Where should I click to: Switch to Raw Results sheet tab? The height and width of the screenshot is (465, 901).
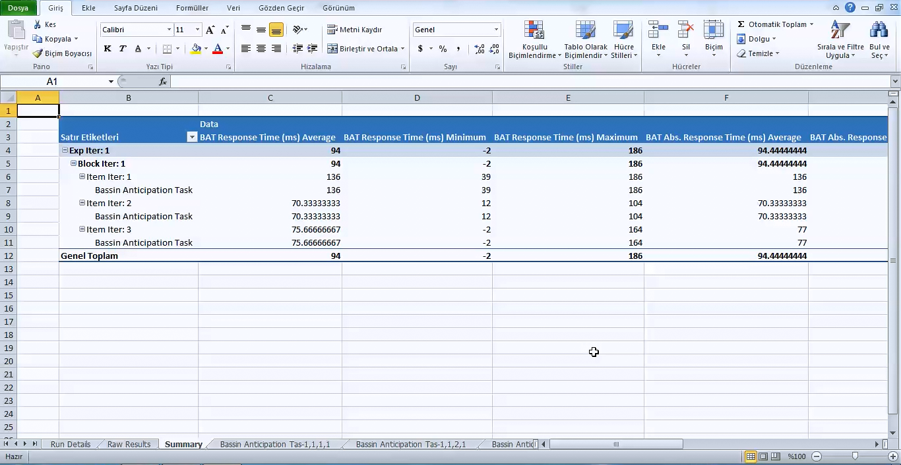129,445
